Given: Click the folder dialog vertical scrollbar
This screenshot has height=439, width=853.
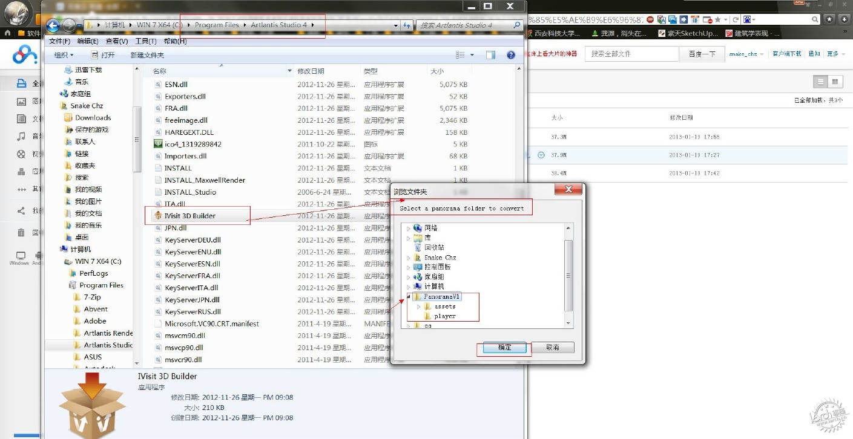Looking at the screenshot, I should [x=568, y=275].
